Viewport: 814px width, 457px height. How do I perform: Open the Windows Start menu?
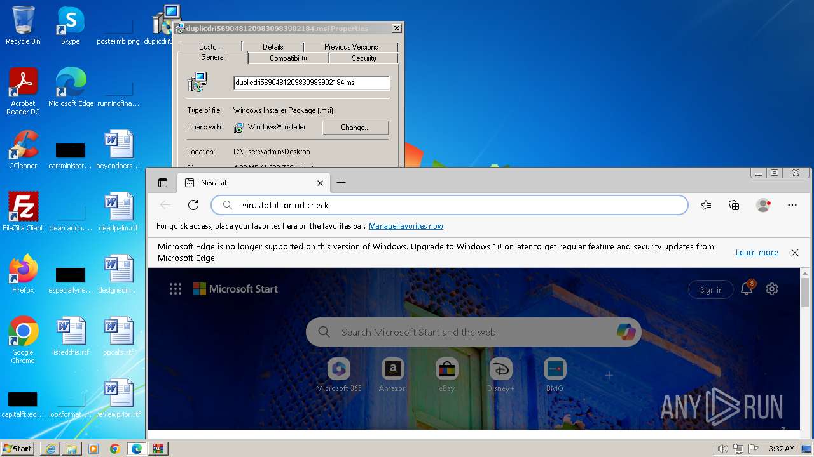point(18,448)
